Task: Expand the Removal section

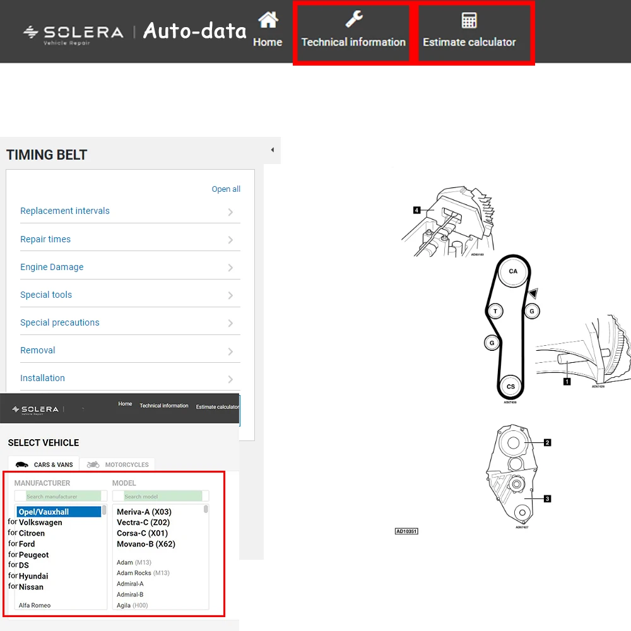Action: coord(130,350)
